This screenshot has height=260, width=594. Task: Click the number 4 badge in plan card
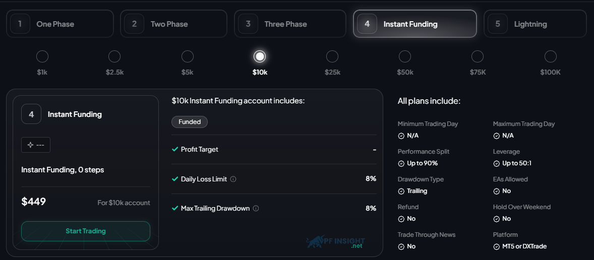[x=31, y=114]
